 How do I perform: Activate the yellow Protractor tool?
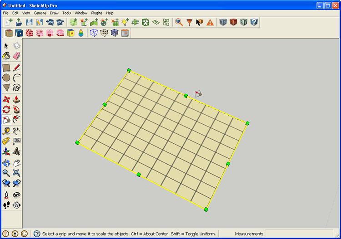tap(6, 141)
